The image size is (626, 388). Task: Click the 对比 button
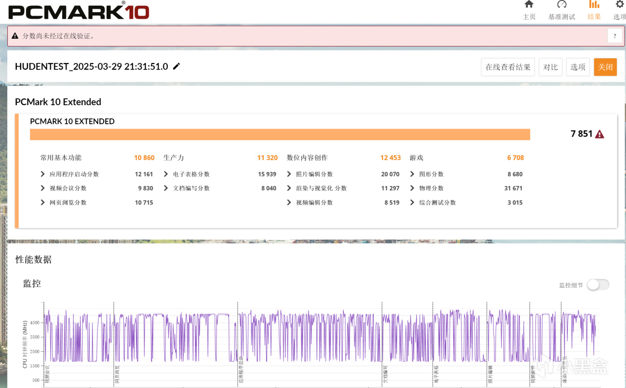coord(551,67)
